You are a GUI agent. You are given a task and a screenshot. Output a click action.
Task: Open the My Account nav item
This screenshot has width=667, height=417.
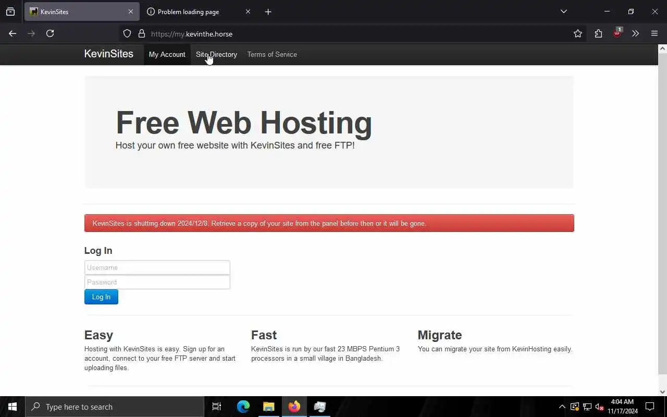point(167,54)
